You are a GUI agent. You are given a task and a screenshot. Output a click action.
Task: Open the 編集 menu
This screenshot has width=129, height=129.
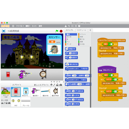28,26
